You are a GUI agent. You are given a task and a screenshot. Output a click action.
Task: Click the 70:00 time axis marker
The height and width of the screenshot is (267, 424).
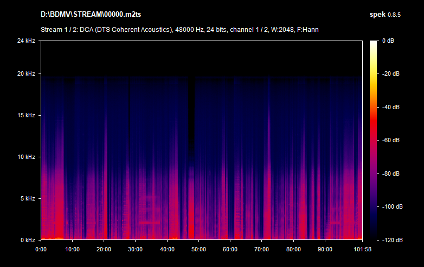(262, 249)
